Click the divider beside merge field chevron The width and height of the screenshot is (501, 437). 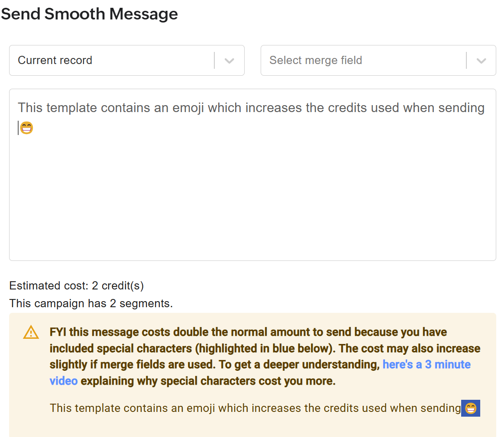pyautogui.click(x=466, y=60)
